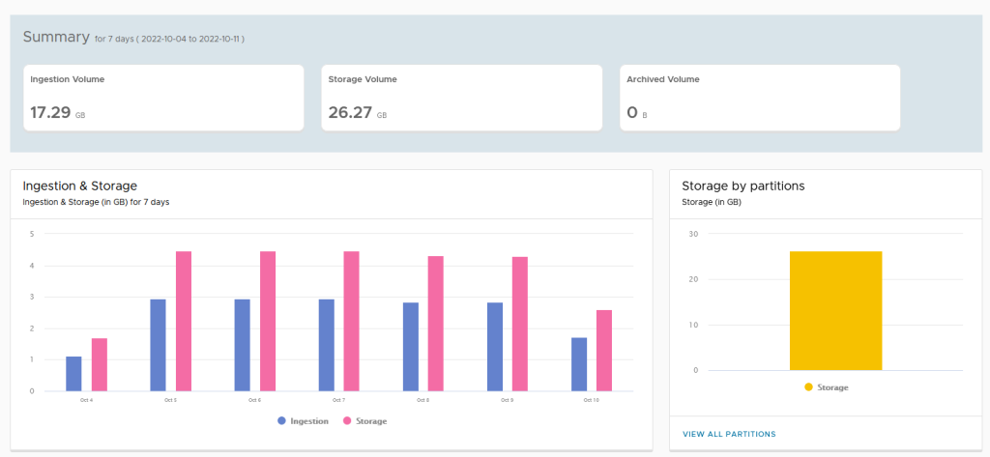Click the pink Storage bar for Oct 5
The height and width of the screenshot is (457, 990).
tap(184, 321)
